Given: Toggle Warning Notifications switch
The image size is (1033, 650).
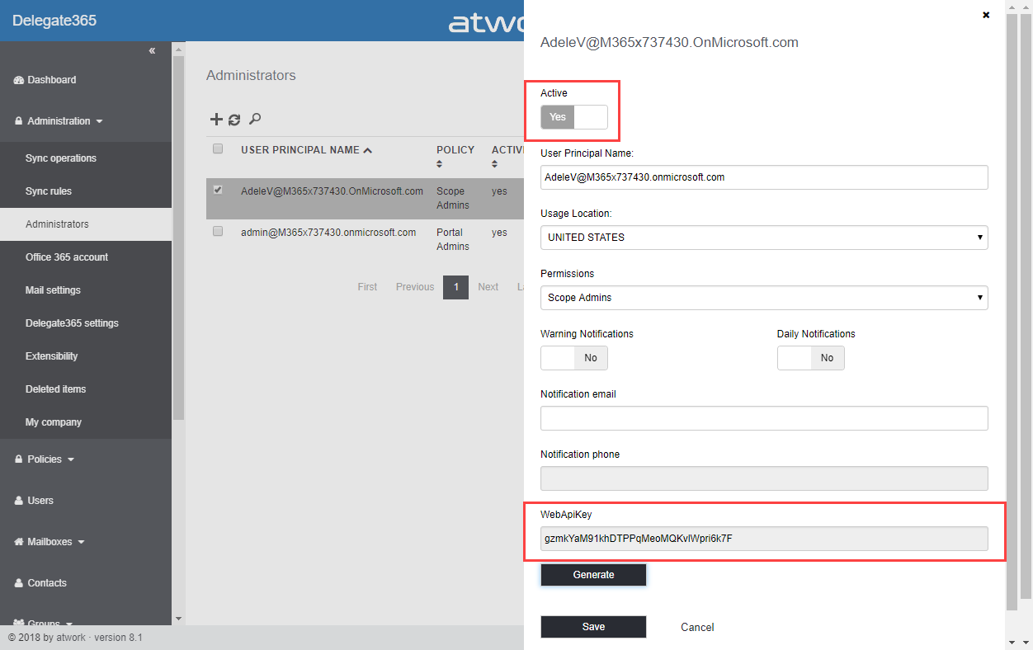Looking at the screenshot, I should [574, 358].
